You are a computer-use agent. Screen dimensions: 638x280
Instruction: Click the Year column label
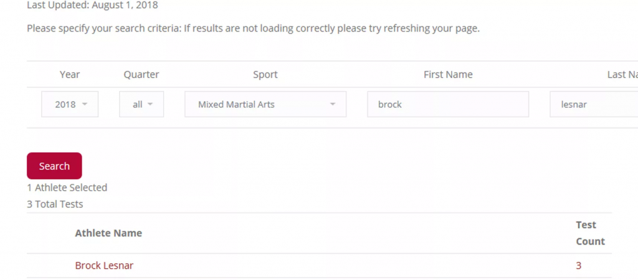pyautogui.click(x=70, y=75)
